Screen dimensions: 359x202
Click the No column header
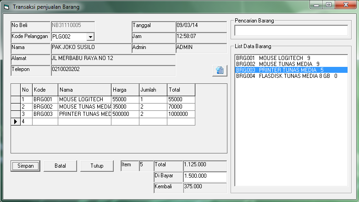[26, 90]
